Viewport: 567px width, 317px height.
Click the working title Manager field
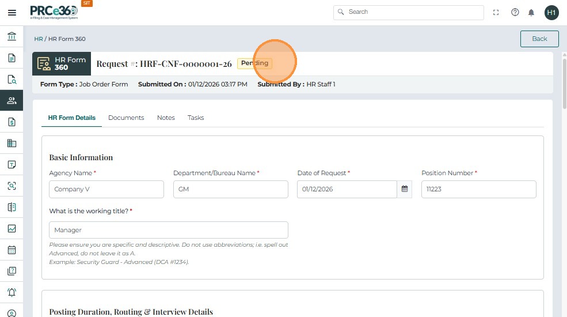point(169,230)
